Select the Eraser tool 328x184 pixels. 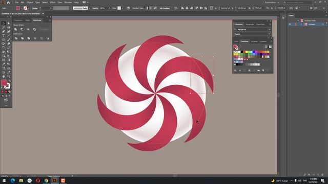click(9, 43)
